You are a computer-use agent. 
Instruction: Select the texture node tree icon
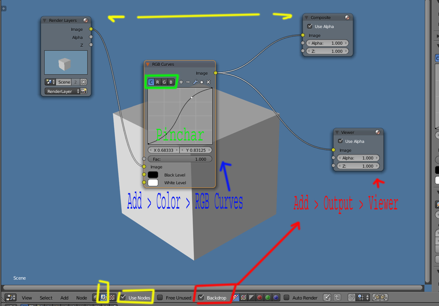[112, 297]
